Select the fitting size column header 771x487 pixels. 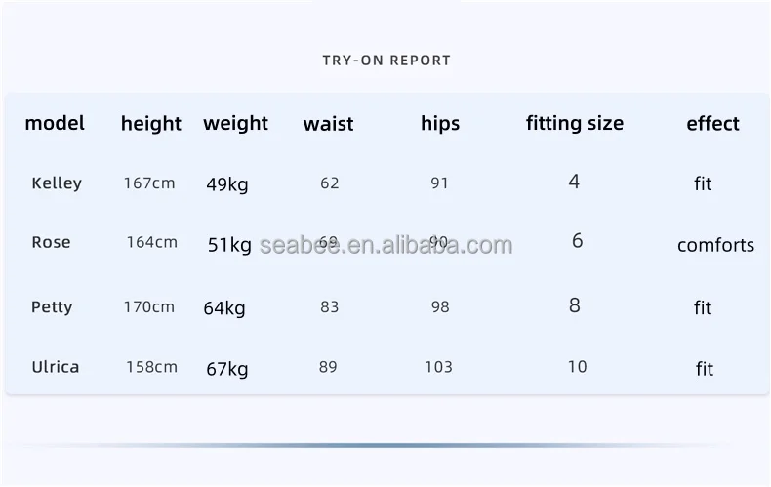575,124
